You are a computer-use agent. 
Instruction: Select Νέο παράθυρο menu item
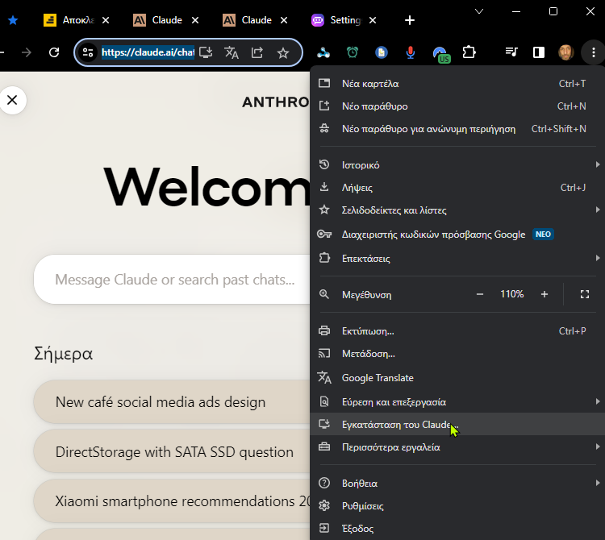coord(457,106)
